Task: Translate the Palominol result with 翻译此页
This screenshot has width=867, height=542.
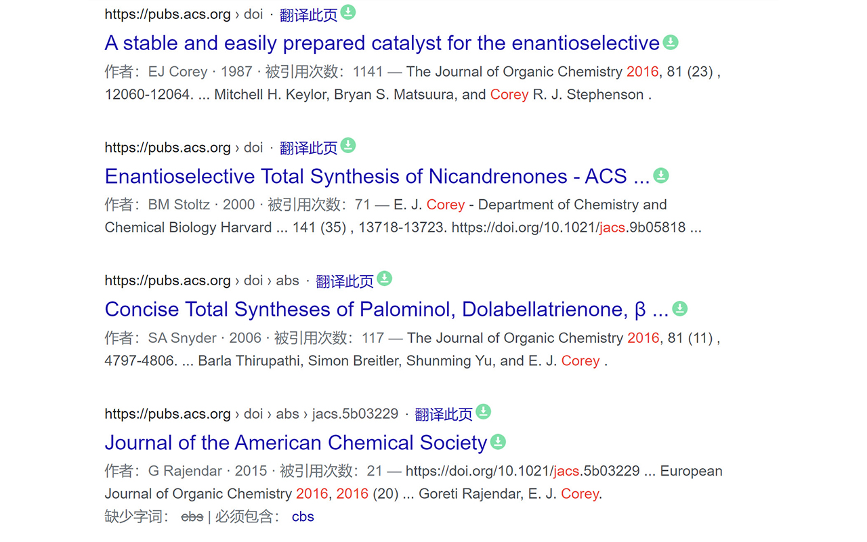Action: pyautogui.click(x=345, y=281)
